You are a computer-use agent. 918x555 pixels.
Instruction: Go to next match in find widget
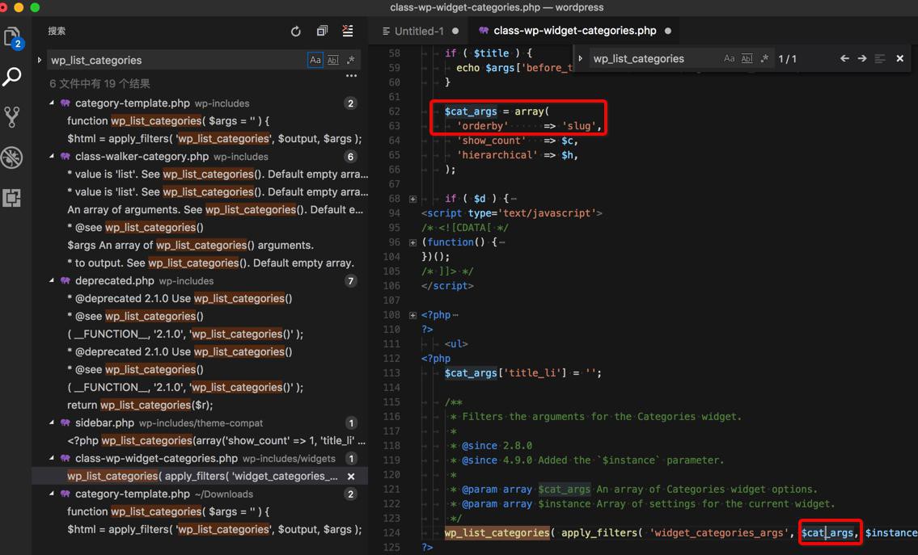tap(862, 59)
